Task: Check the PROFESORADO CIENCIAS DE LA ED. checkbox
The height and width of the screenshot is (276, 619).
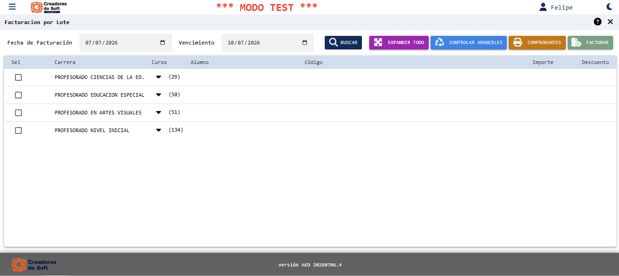Action: click(x=18, y=77)
